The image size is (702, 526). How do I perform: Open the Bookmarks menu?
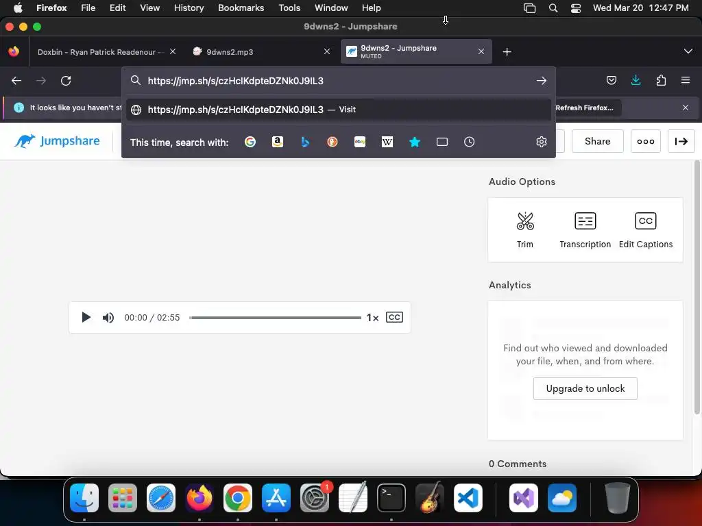click(x=241, y=8)
